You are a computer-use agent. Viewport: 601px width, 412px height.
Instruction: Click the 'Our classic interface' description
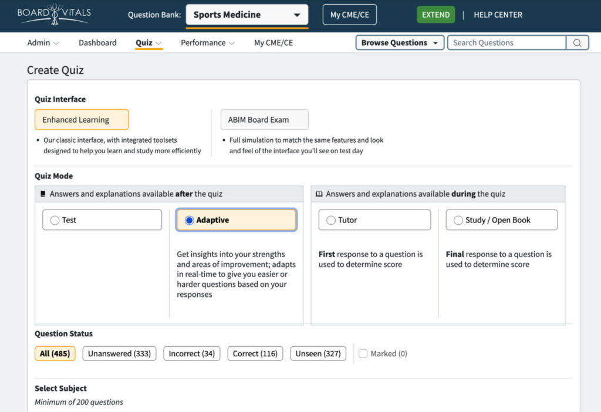coord(122,145)
